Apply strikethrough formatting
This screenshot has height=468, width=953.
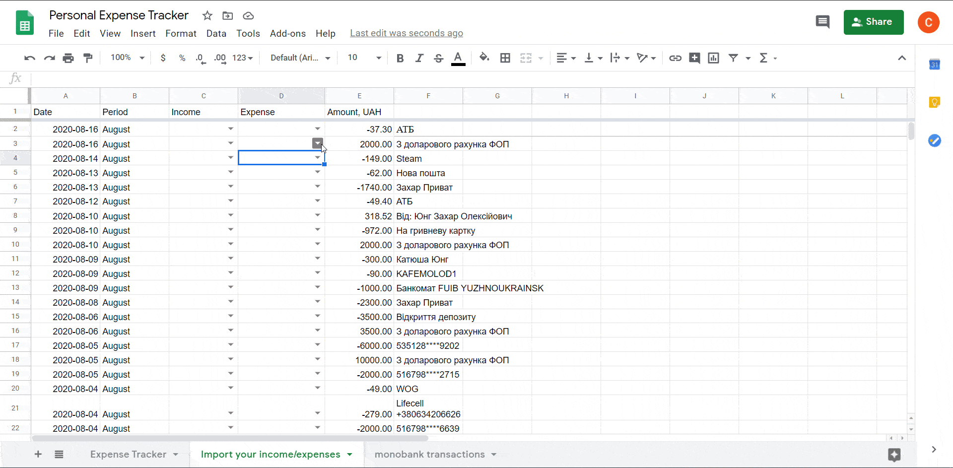(438, 58)
